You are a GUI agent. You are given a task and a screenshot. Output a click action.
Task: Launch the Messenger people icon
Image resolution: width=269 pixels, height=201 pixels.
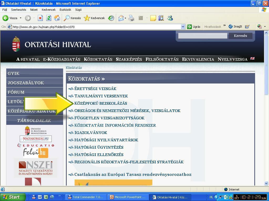point(170,18)
